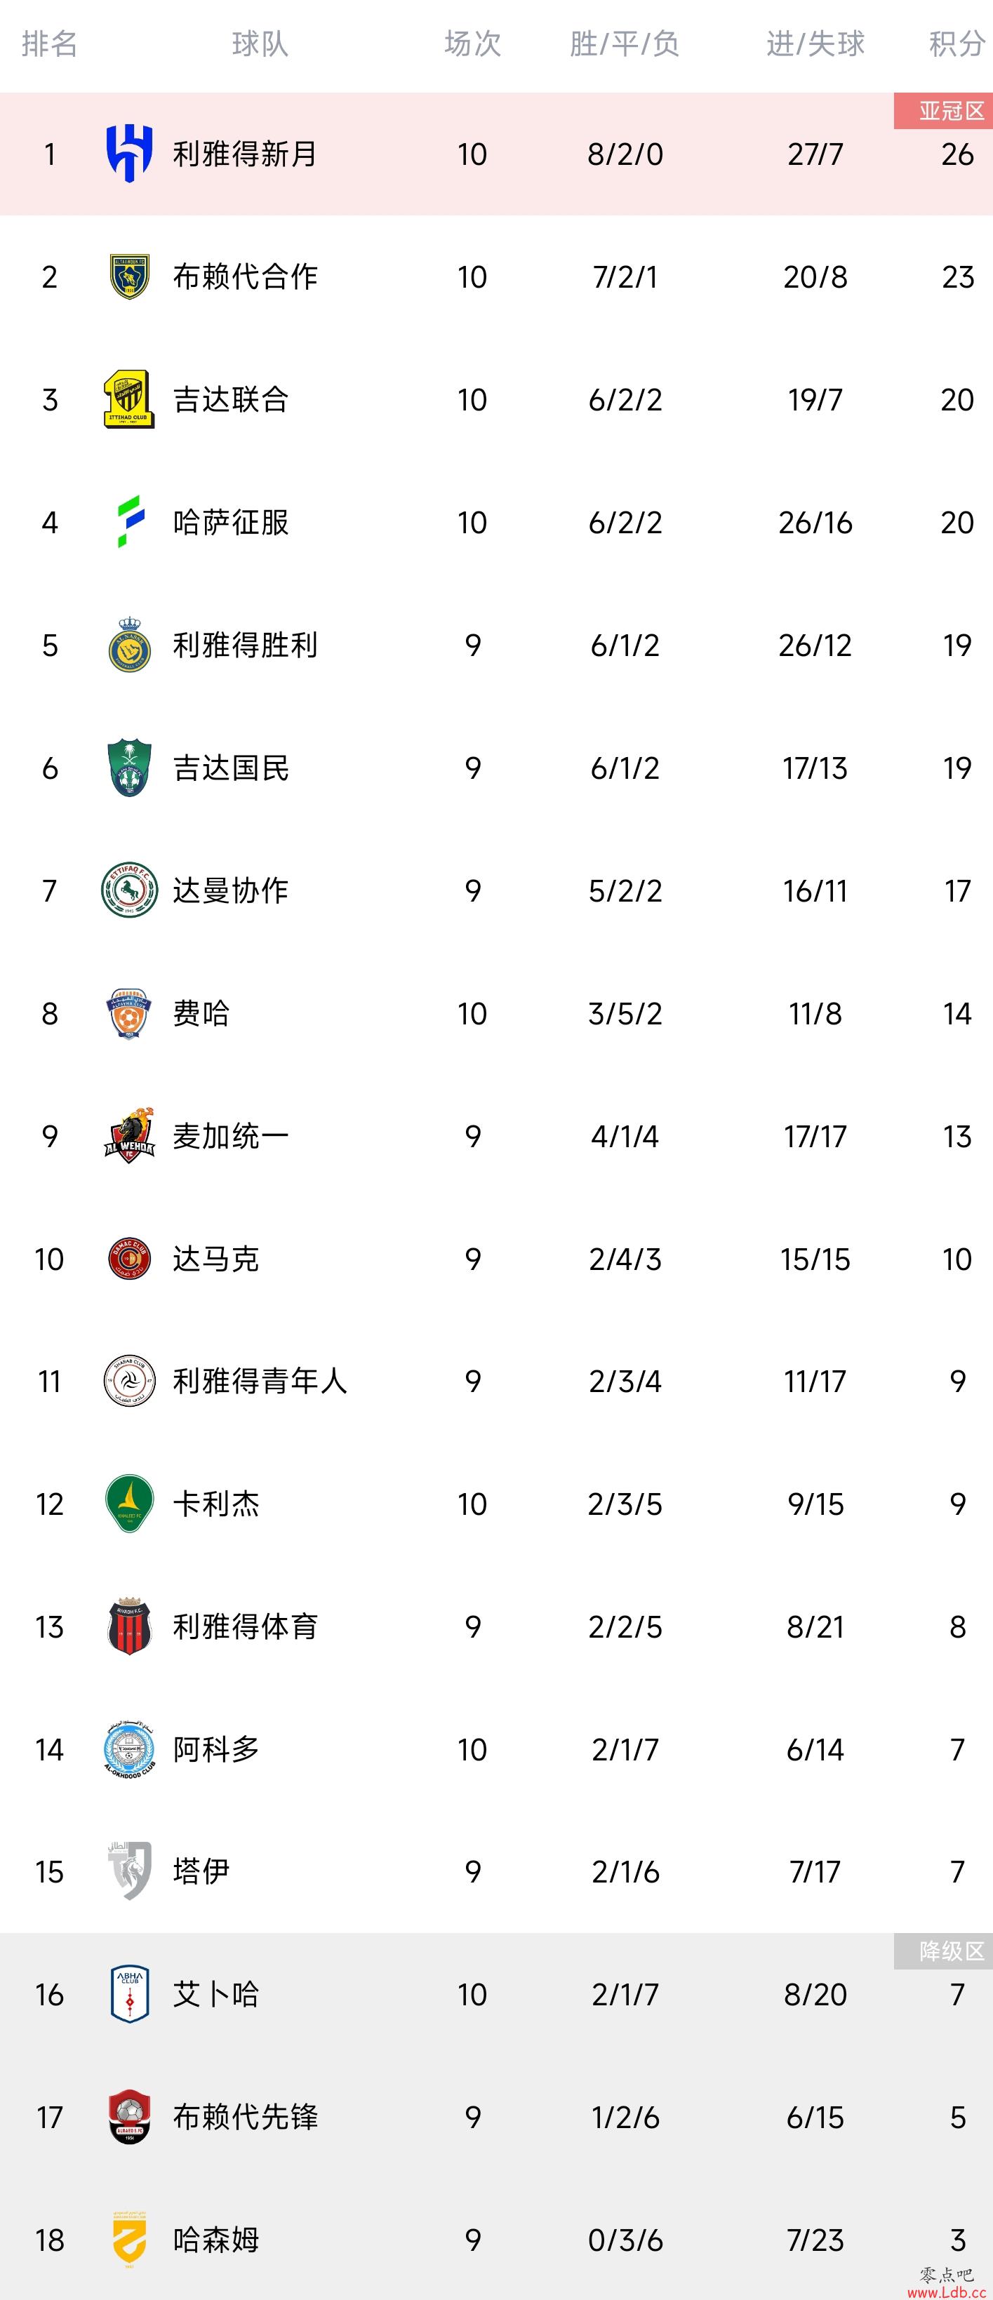993x2300 pixels.
Task: Select the 亚冠区 zone label
Action: click(x=944, y=111)
